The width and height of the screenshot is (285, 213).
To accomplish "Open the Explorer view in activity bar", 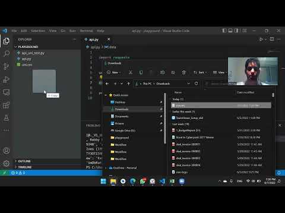I will (x=6, y=41).
